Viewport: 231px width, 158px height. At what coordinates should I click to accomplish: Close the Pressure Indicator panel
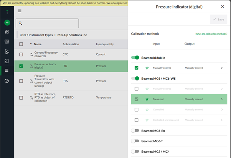(223, 7)
